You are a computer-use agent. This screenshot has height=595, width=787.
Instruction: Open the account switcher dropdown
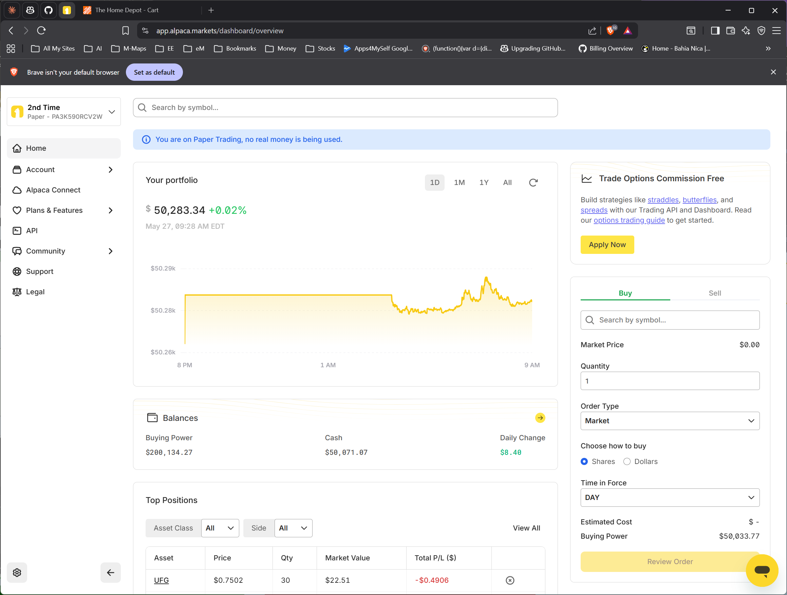pyautogui.click(x=64, y=112)
